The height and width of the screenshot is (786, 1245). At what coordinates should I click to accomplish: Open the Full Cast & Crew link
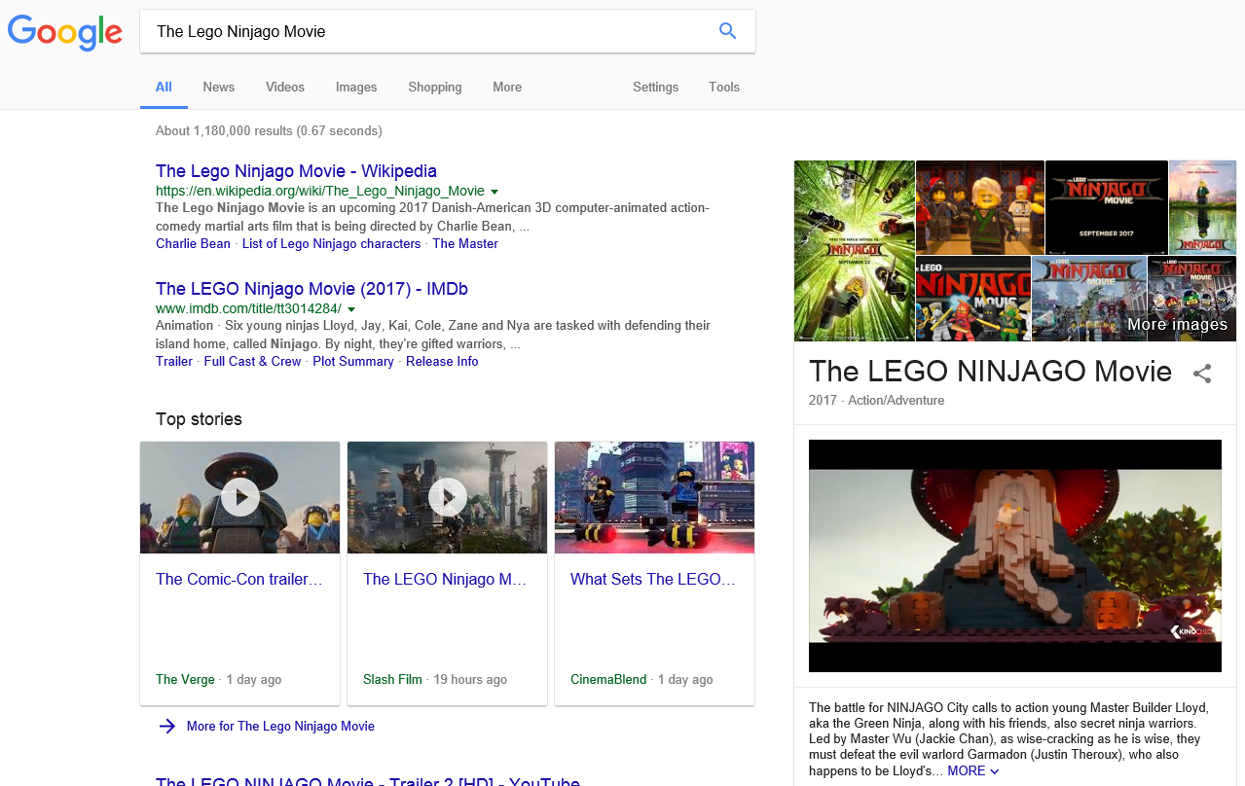coord(252,361)
